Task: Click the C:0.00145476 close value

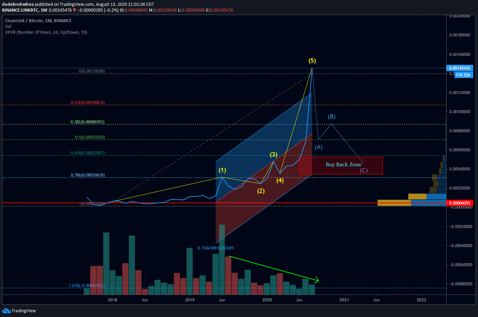Action: [219, 10]
